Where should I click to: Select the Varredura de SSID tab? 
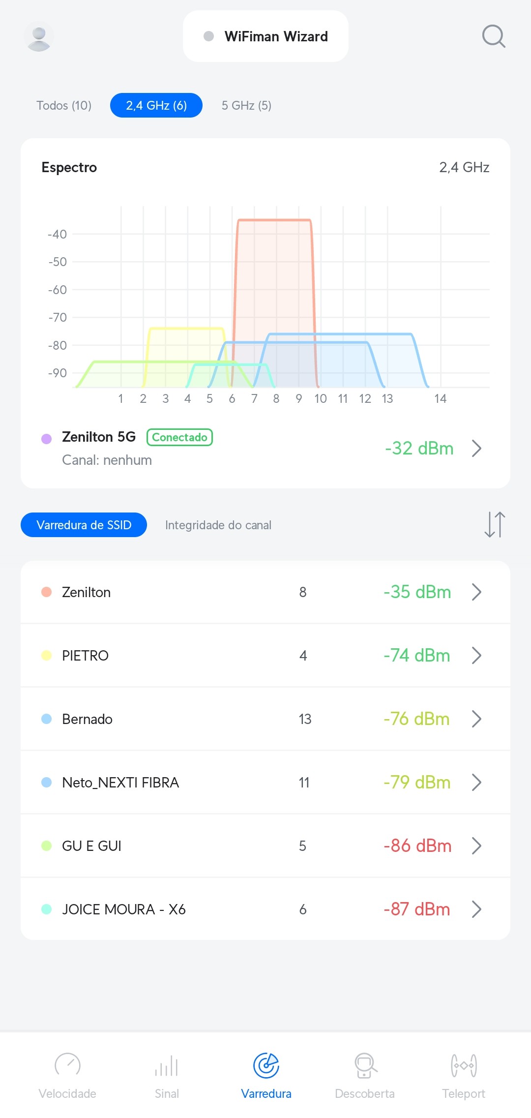click(x=84, y=525)
